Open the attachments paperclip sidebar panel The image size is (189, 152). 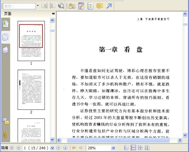pos(5,134)
